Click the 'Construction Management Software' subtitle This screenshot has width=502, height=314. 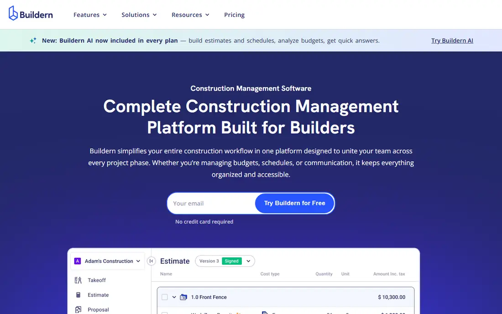(251, 89)
